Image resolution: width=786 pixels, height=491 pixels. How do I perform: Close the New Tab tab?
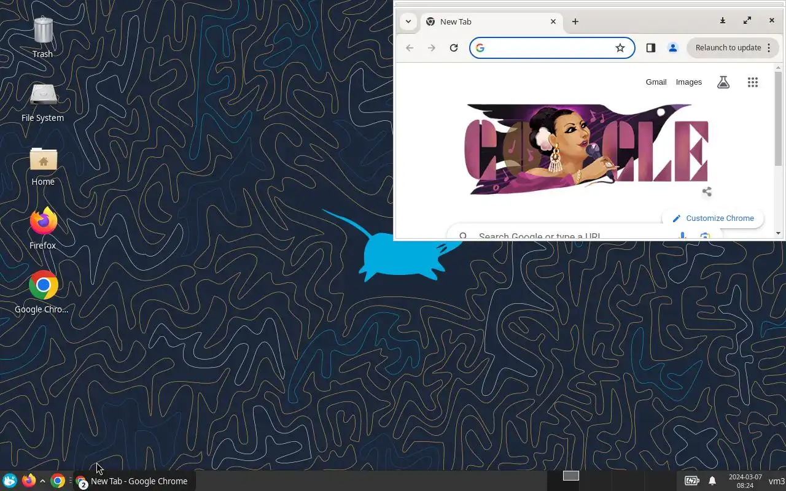point(553,21)
